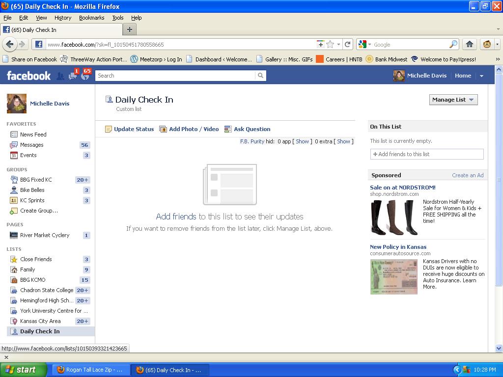Click the Events calendar icon
This screenshot has width=503, height=377.
[x=14, y=156]
